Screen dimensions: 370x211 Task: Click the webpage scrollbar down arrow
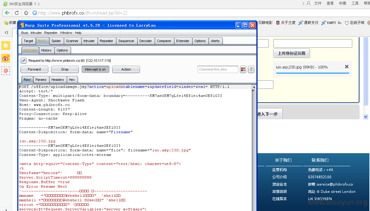pos(365,117)
